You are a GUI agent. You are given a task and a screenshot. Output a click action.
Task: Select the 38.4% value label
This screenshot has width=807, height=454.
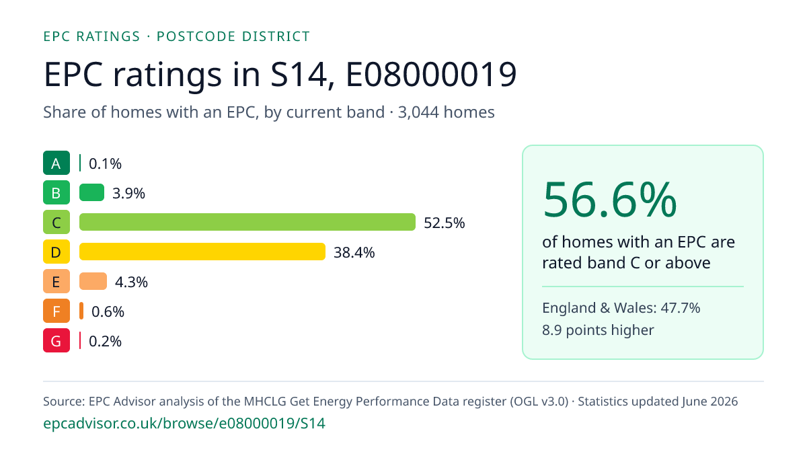(354, 252)
